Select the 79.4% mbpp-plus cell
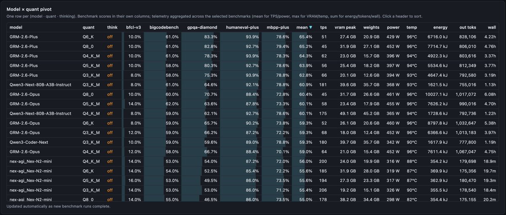The width and height of the screenshot is (506, 215). 282,47
